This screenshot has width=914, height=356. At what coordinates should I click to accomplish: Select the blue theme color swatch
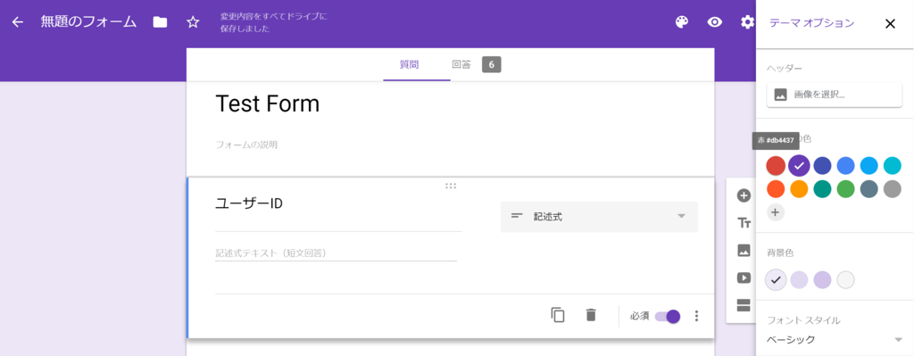(x=846, y=166)
